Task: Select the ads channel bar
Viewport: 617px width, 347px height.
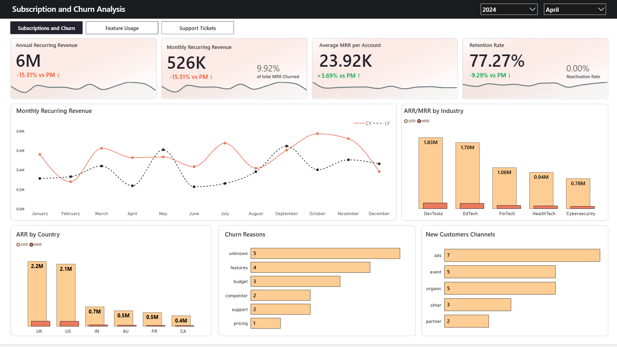Action: tap(522, 255)
